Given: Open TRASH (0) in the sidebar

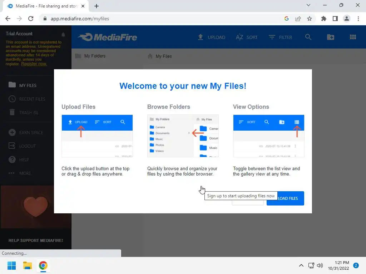Looking at the screenshot, I should point(23,112).
